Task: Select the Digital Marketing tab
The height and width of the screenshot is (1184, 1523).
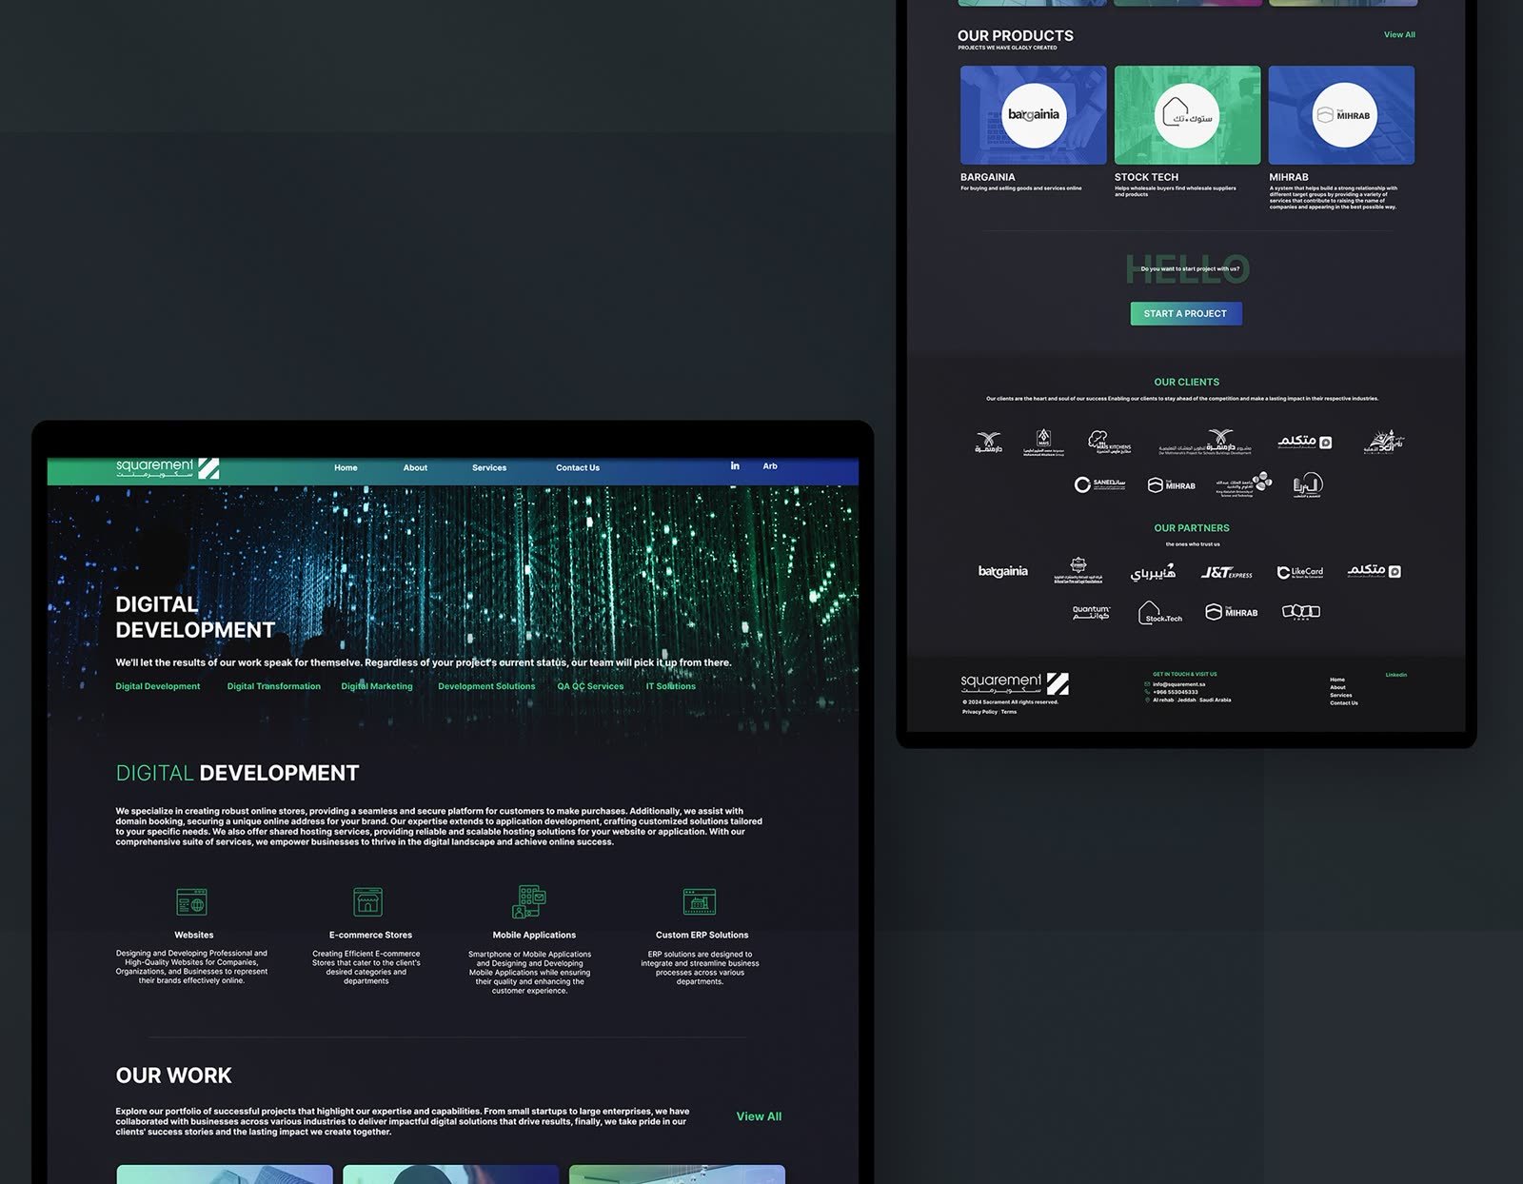Action: (377, 686)
